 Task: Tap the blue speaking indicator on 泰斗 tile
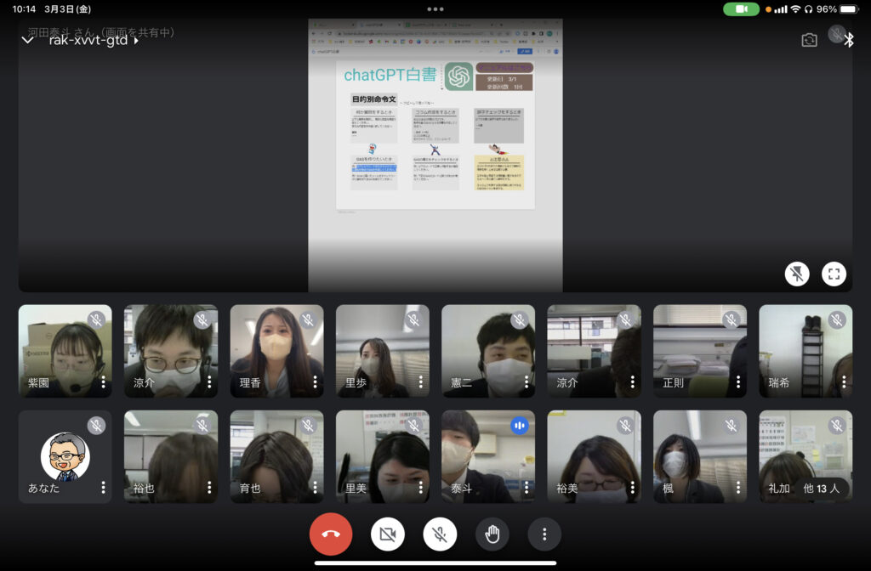[520, 426]
